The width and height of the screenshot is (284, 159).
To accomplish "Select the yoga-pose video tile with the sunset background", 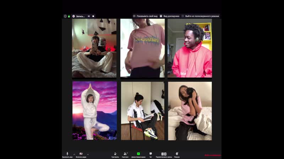I will tap(94, 111).
